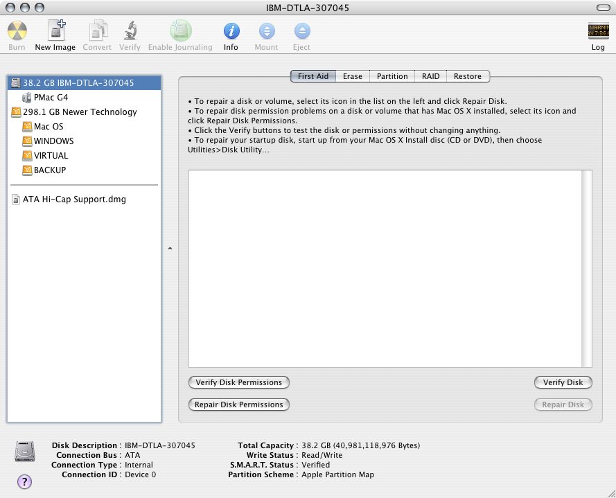The height and width of the screenshot is (498, 616).
Task: Select the PMac G4 volume name
Action: click(51, 98)
